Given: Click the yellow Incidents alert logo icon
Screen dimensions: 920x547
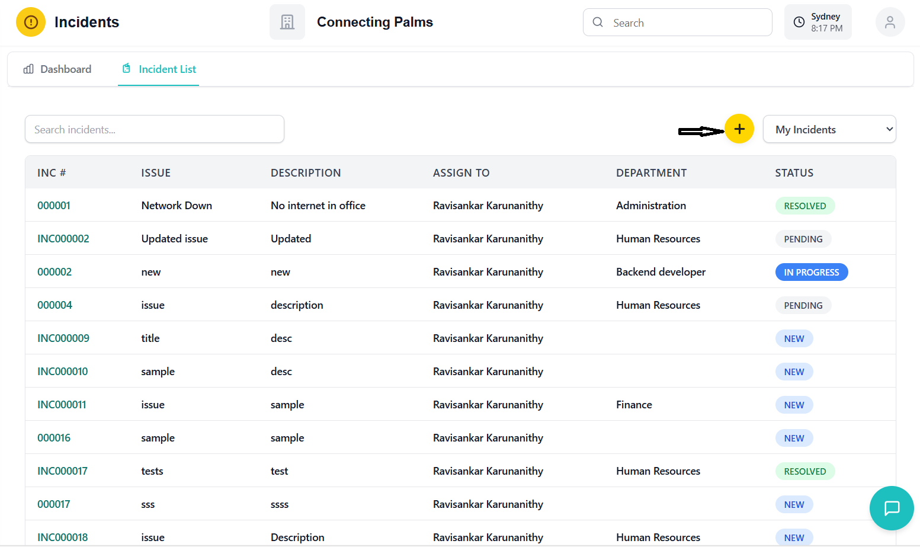Looking at the screenshot, I should tap(31, 23).
